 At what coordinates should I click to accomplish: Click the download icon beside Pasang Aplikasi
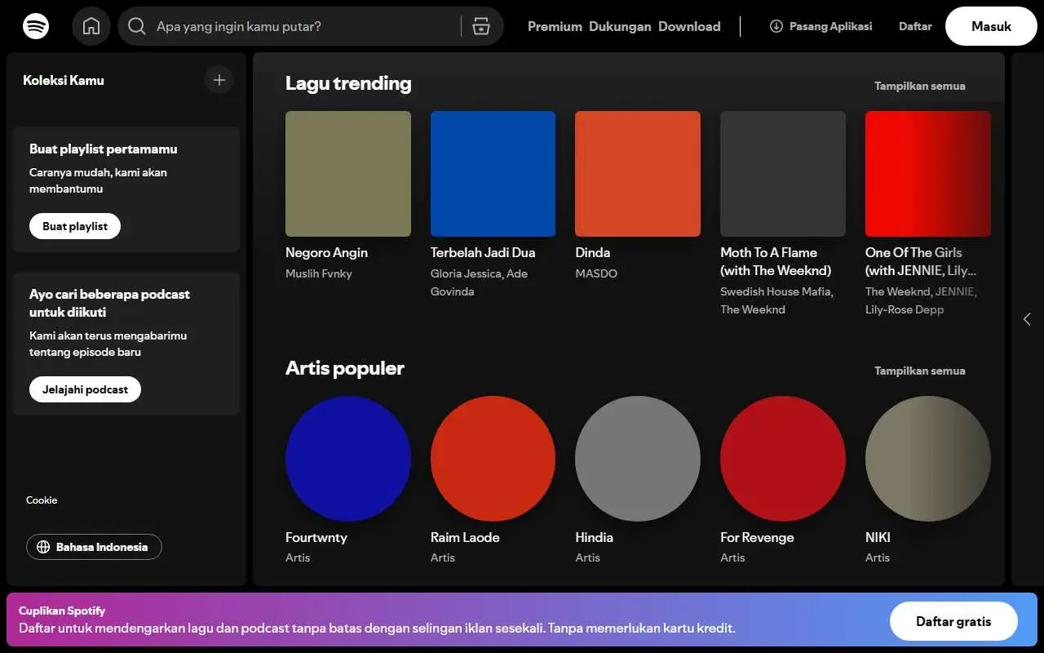[776, 26]
